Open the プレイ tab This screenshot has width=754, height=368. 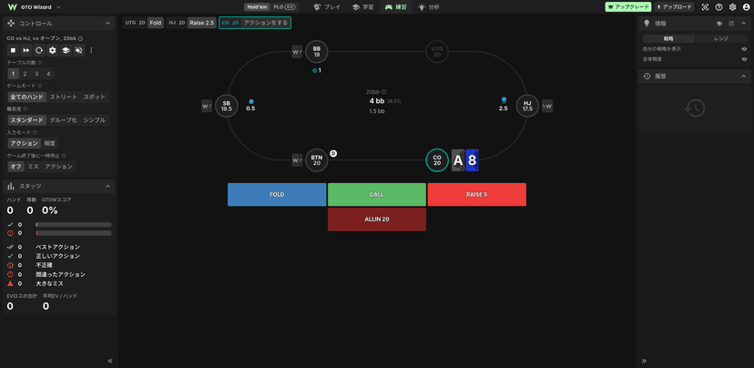(x=327, y=7)
